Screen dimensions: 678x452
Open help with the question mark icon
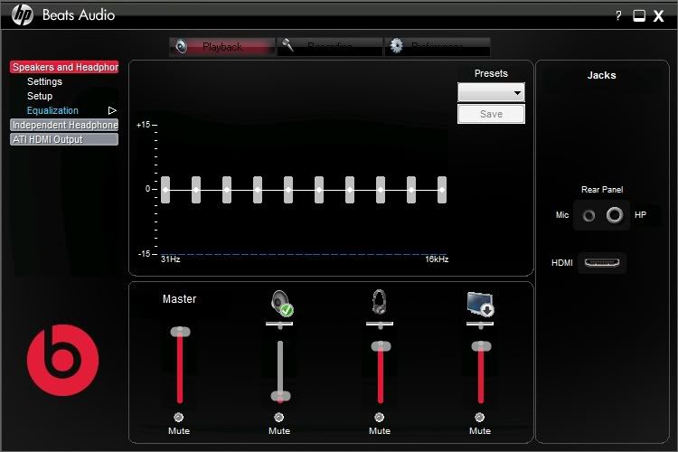pyautogui.click(x=618, y=16)
